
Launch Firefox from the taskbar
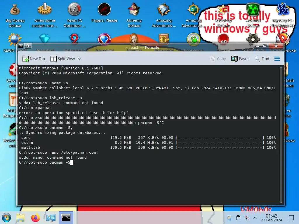[x=35, y=218]
